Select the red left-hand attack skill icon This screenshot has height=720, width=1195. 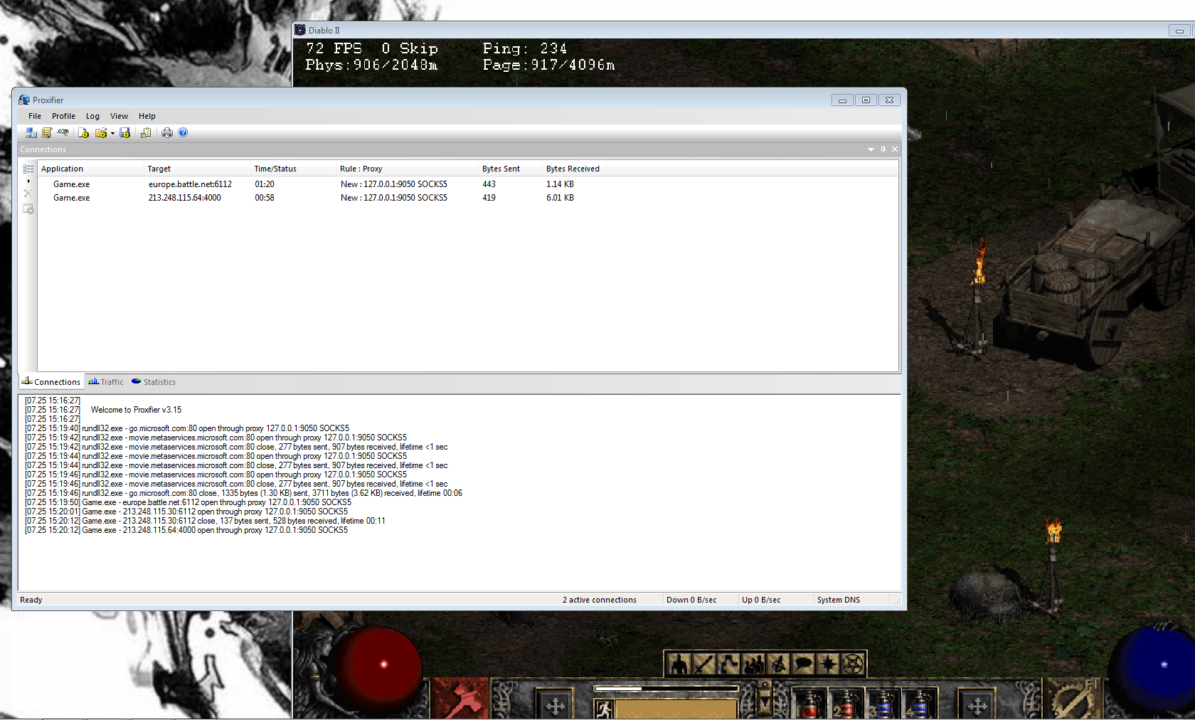coord(460,699)
